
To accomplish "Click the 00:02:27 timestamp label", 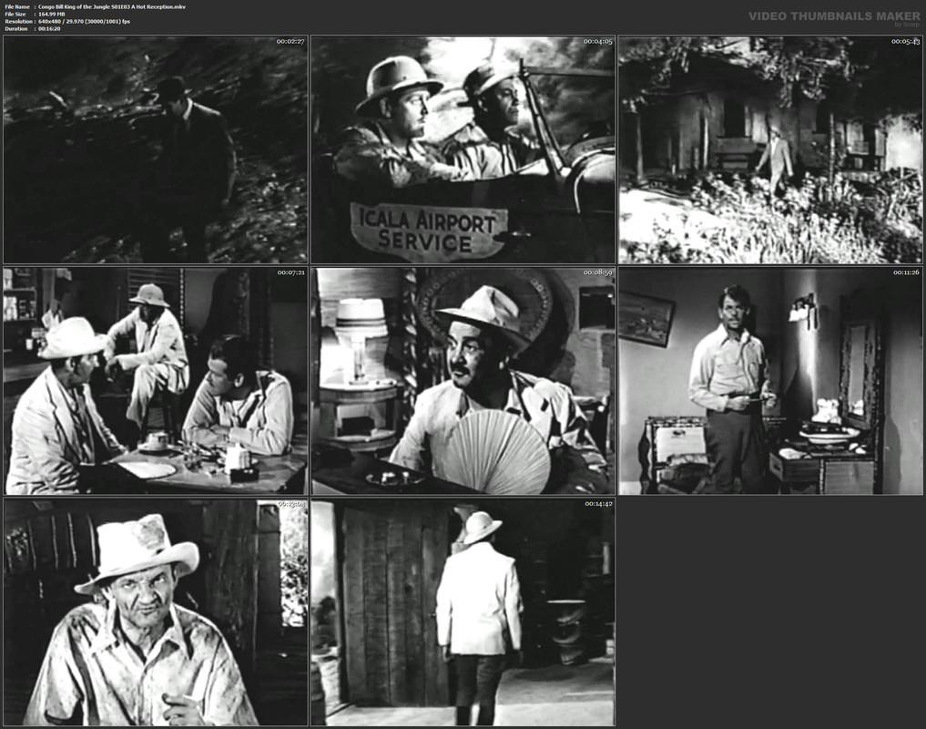I will pos(290,41).
